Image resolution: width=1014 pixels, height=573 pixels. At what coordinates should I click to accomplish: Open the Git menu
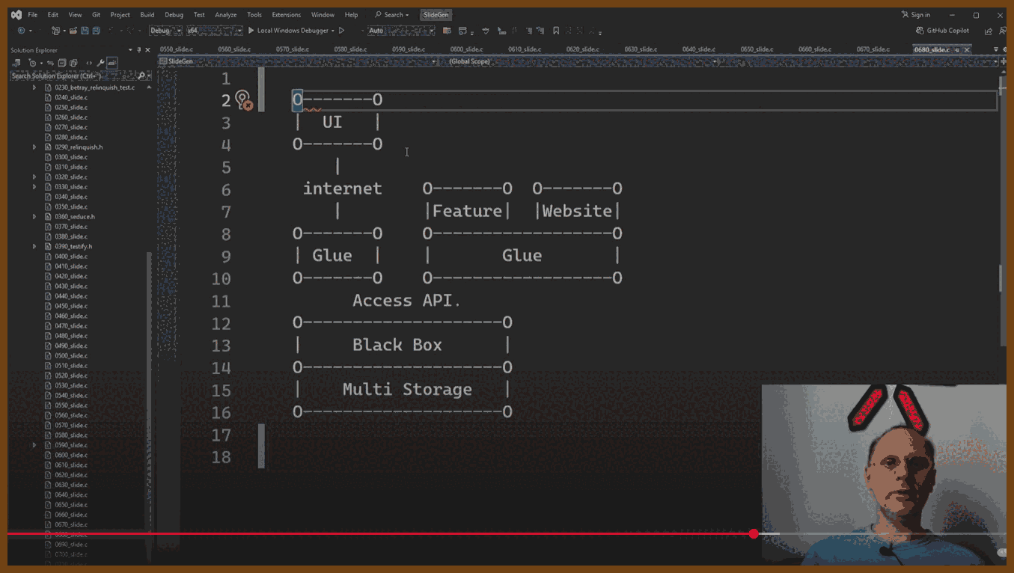tap(96, 15)
